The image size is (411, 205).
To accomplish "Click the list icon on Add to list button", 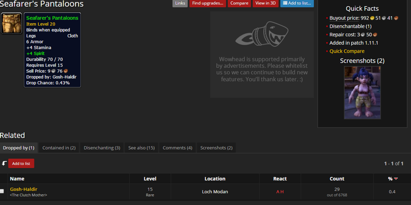I will (285, 3).
